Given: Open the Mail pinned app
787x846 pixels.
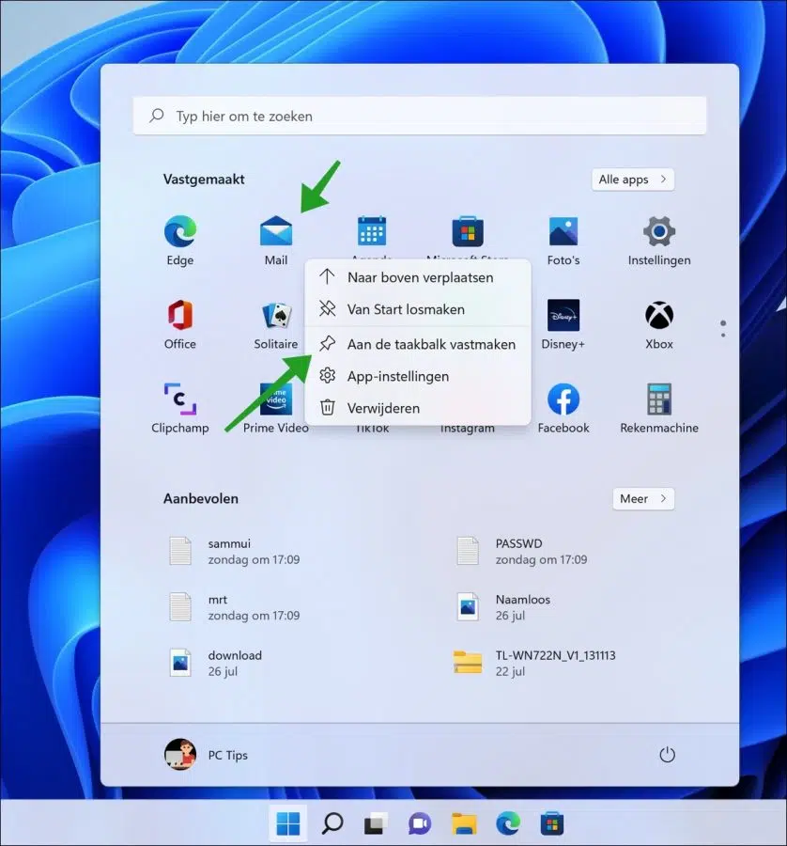Looking at the screenshot, I should [x=276, y=241].
